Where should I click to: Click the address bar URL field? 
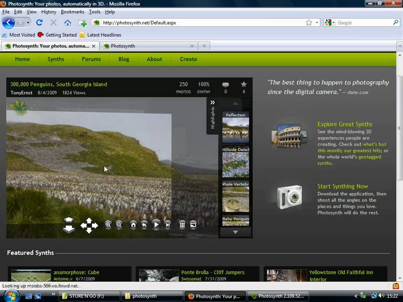pyautogui.click(x=203, y=23)
